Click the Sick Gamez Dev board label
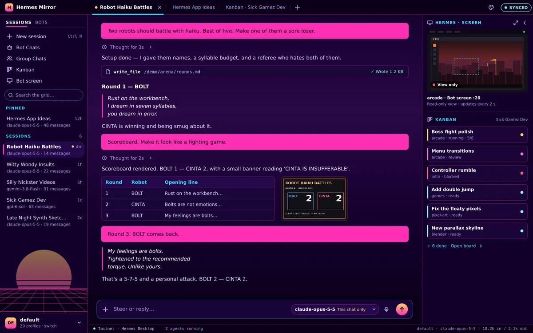The image size is (533, 333). pos(512,119)
